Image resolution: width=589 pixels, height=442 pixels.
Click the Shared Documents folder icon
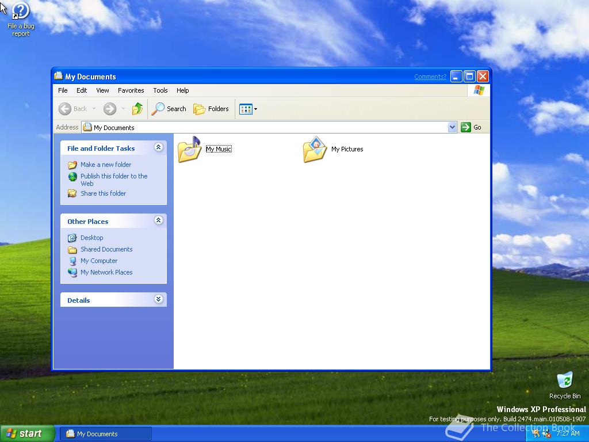coord(72,250)
